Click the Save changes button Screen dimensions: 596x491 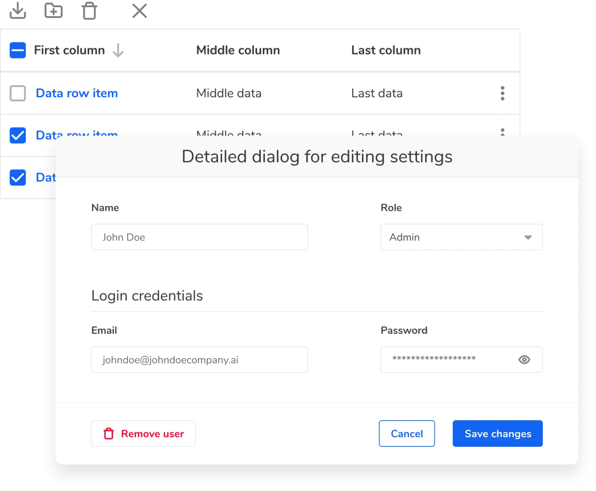click(497, 433)
